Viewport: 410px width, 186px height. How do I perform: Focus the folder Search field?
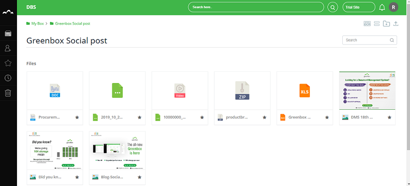coord(369,40)
